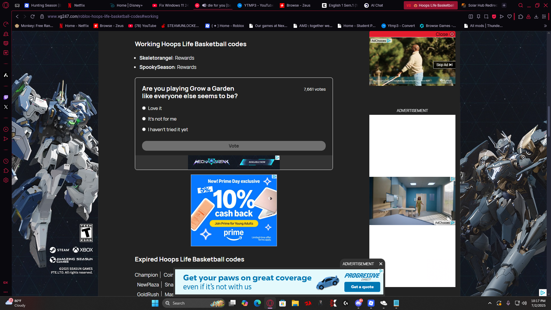Add a new tab with plus button
Screen dimensions: 551x310
pos(504,5)
